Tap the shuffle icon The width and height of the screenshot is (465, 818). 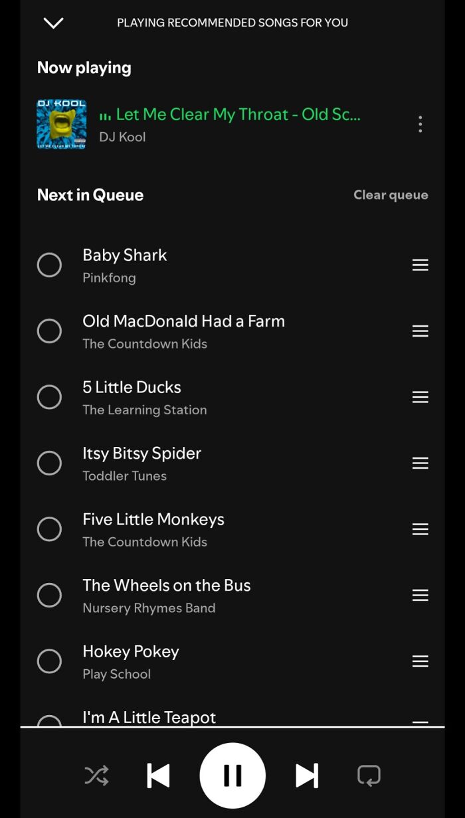(x=96, y=775)
